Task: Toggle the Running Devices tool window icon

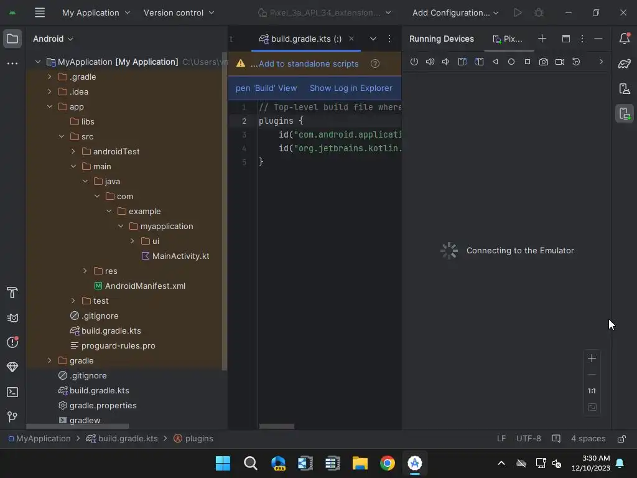Action: (625, 113)
